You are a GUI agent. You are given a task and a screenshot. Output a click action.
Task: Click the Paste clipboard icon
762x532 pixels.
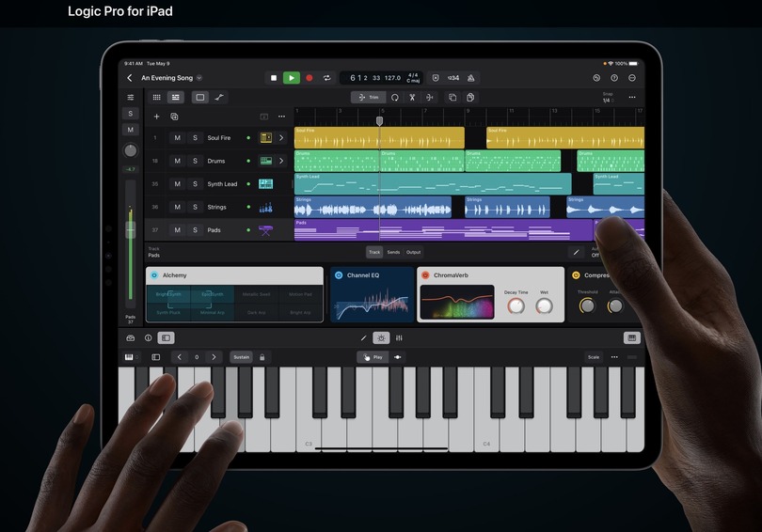point(470,98)
